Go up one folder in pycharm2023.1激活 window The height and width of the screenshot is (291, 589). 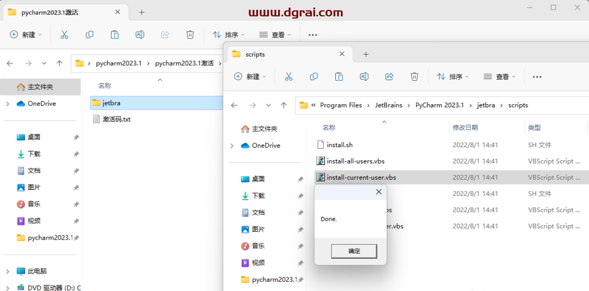[59, 63]
